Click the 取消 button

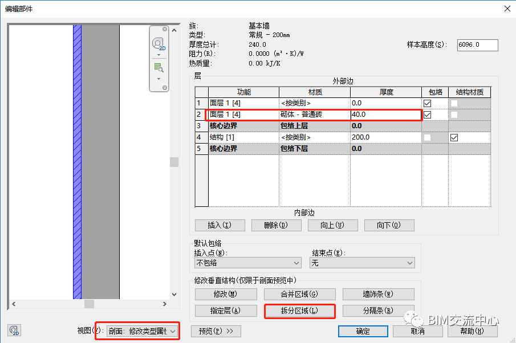click(417, 331)
